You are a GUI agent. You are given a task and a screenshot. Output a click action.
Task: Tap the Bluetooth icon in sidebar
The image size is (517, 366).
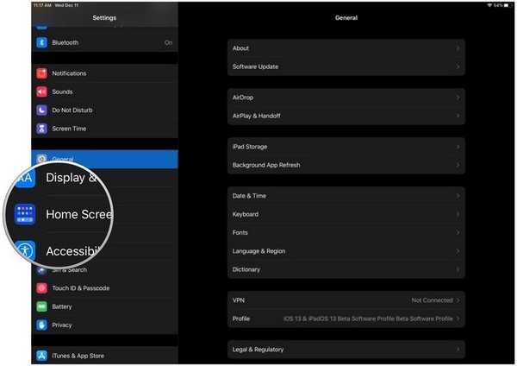[x=41, y=42]
